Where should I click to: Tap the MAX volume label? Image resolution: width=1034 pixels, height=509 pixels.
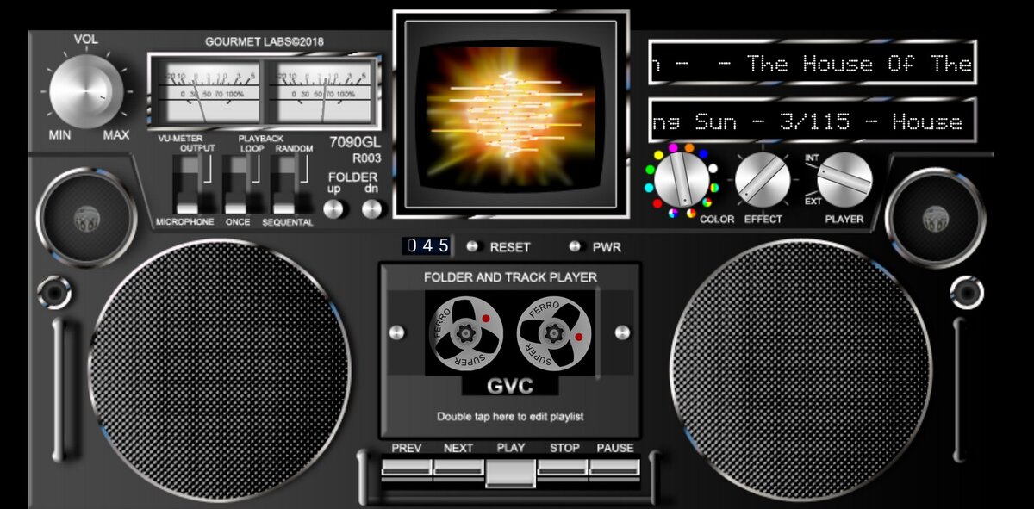(x=116, y=135)
